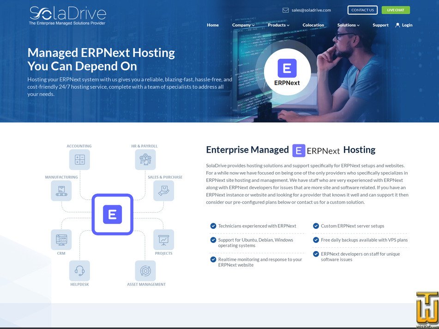This screenshot has height=329, width=439.
Task: Select the Projects module icon
Action: 163,239
